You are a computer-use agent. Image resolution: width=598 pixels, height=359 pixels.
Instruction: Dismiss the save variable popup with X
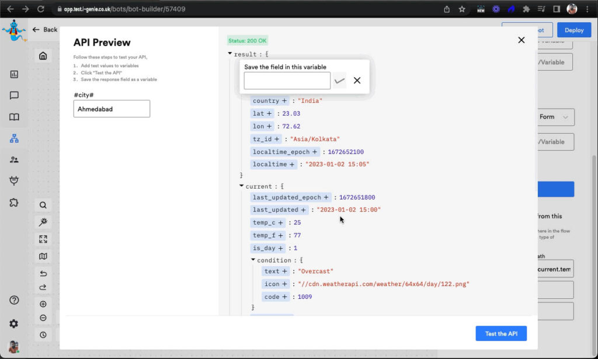click(x=357, y=81)
